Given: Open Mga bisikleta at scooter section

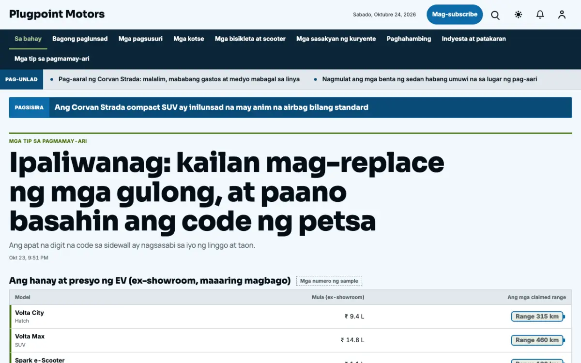Looking at the screenshot, I should [250, 39].
